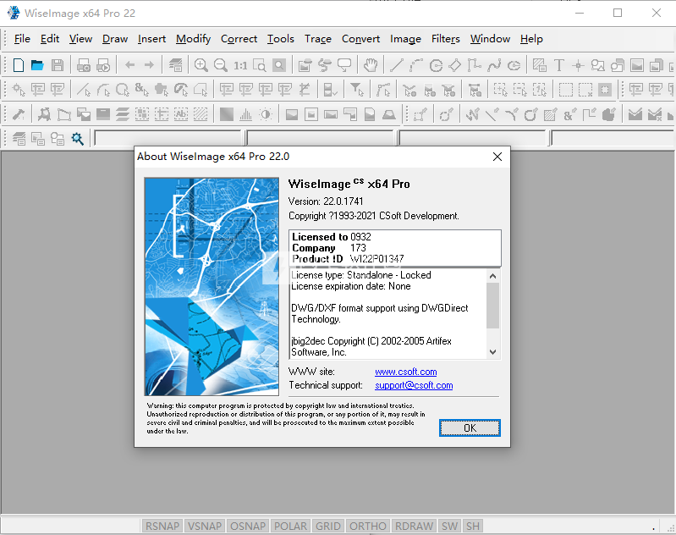Toggle OSNAP in status bar
The image size is (676, 535).
[x=247, y=527]
